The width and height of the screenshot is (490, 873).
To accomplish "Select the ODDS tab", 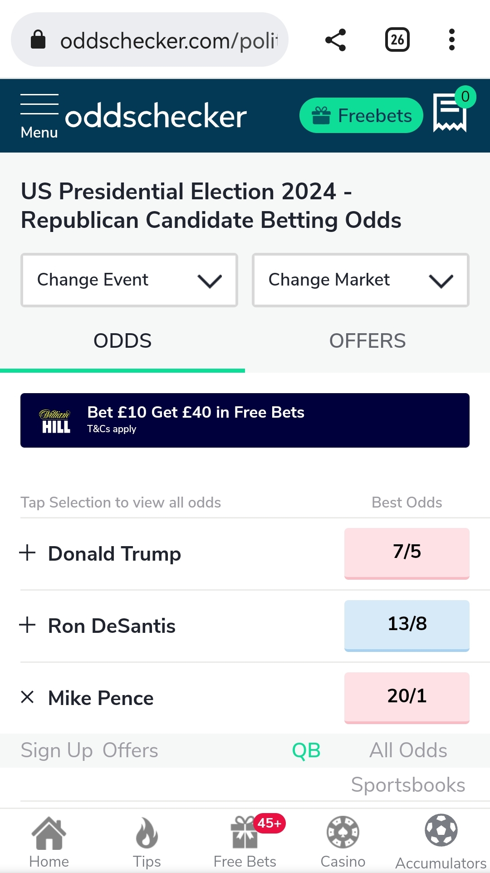I will click(122, 341).
